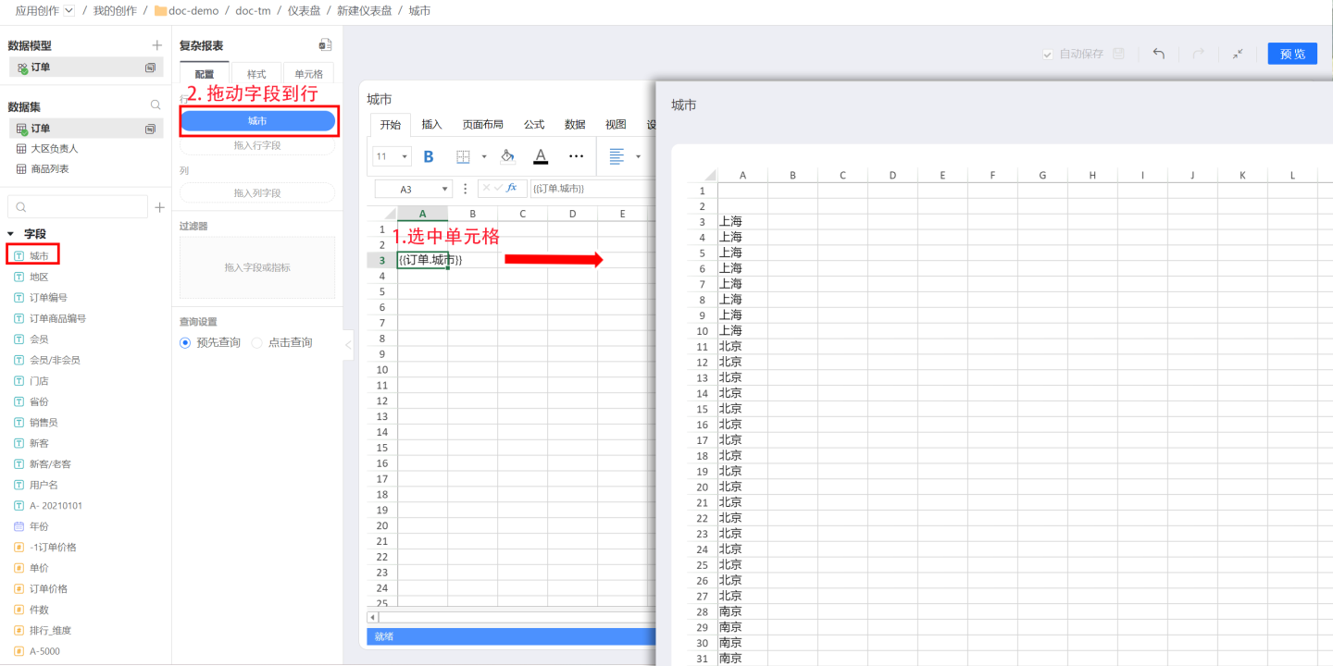The image size is (1333, 666).
Task: Apply bold formatting in the spreadsheet toolbar
Action: point(429,156)
